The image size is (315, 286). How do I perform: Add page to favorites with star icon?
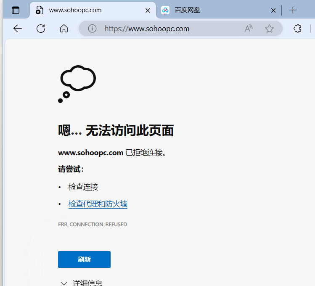click(270, 29)
